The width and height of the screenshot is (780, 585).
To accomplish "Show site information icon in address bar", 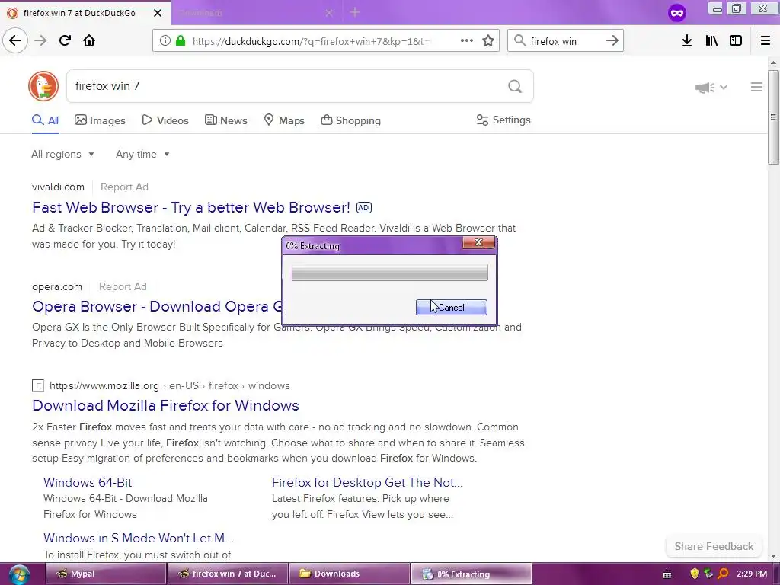I will pyautogui.click(x=165, y=41).
